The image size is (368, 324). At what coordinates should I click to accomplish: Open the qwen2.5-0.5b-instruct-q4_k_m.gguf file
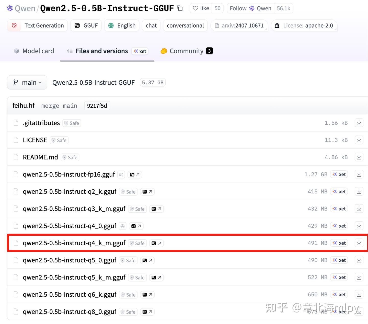pyautogui.click(x=74, y=243)
